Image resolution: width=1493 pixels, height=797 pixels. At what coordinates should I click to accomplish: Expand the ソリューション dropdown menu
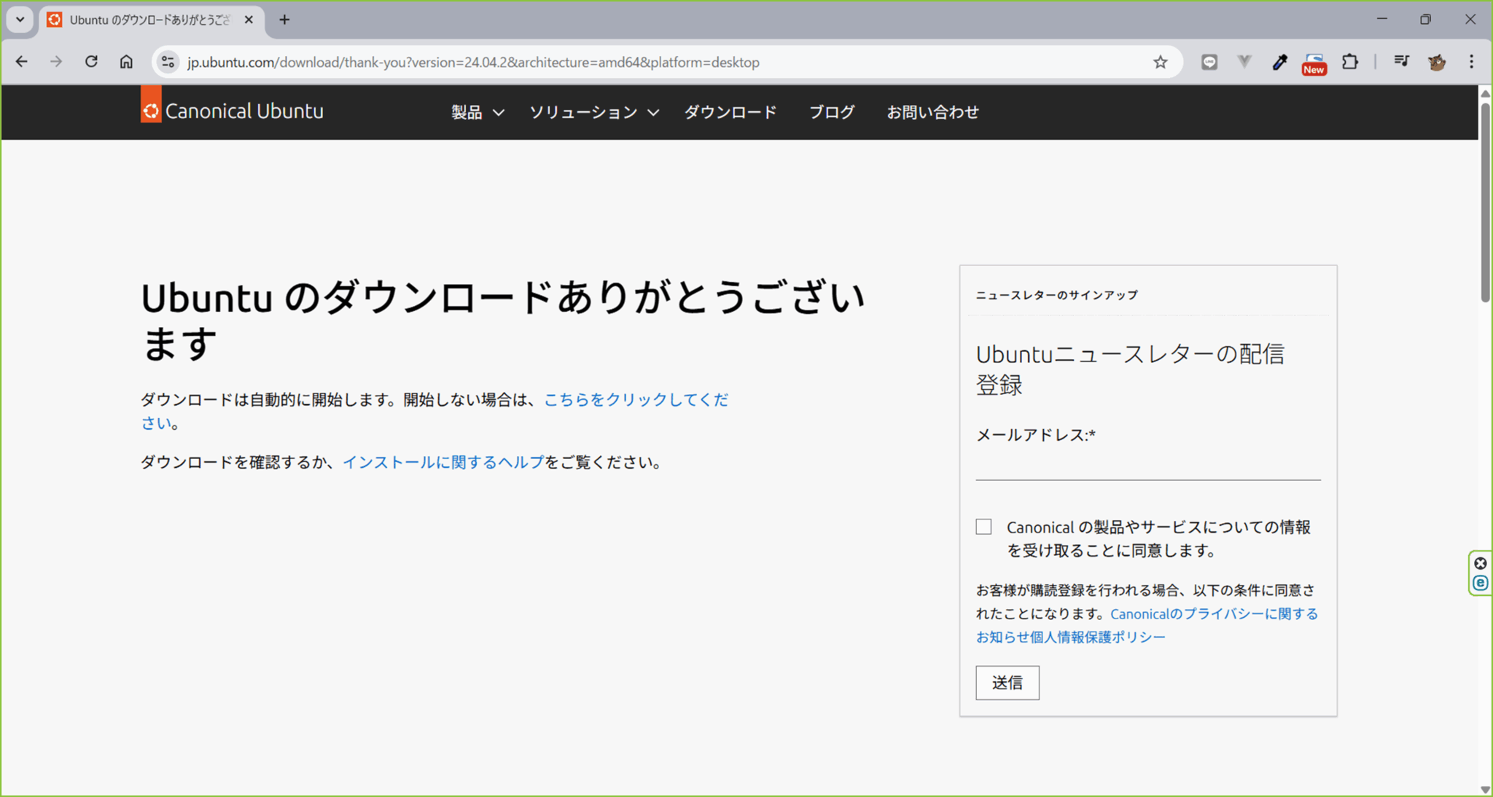[593, 112]
